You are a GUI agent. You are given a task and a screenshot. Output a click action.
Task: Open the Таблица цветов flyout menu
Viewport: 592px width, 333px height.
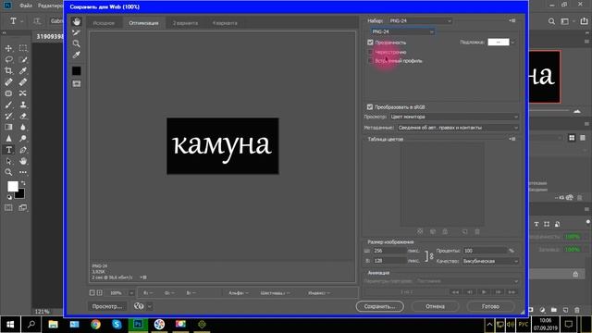(x=512, y=139)
